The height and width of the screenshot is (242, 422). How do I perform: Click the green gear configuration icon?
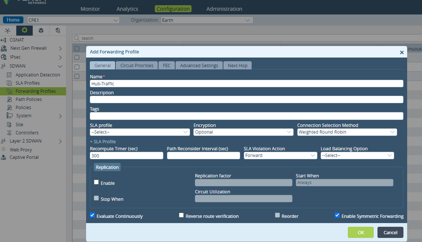(x=24, y=30)
